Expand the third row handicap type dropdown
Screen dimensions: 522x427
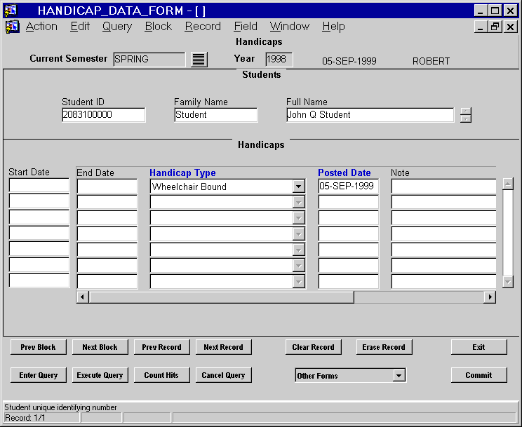coord(299,218)
